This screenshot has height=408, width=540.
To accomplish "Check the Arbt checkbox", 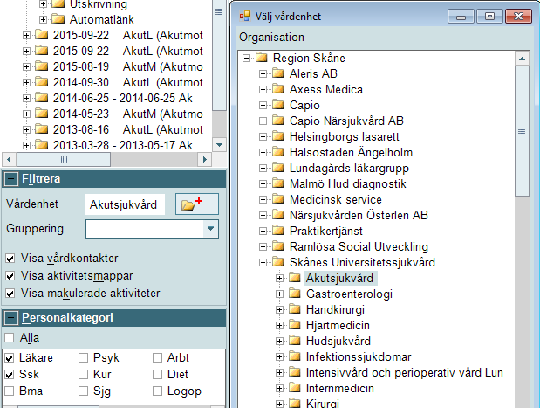I will point(157,358).
